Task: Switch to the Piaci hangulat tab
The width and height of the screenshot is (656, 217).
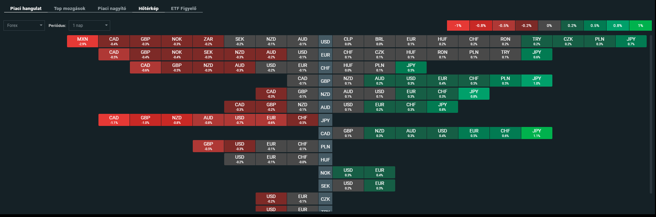Action: 26,8
